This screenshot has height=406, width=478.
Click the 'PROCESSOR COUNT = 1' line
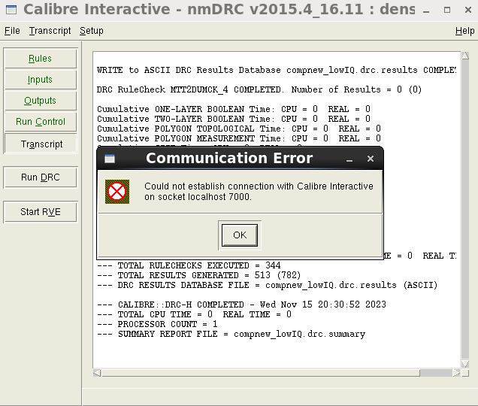(157, 324)
